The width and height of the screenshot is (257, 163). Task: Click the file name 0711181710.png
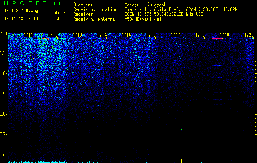(x=21, y=11)
